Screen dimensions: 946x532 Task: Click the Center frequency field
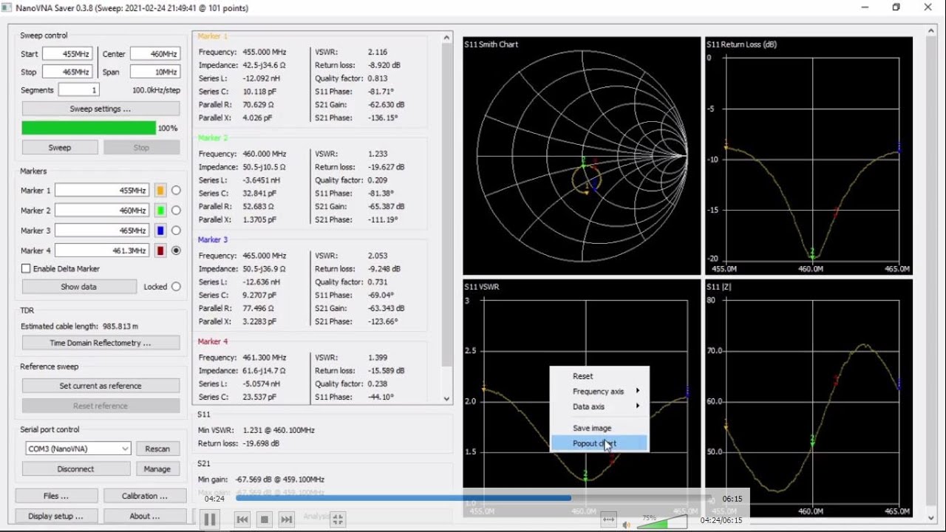point(155,54)
